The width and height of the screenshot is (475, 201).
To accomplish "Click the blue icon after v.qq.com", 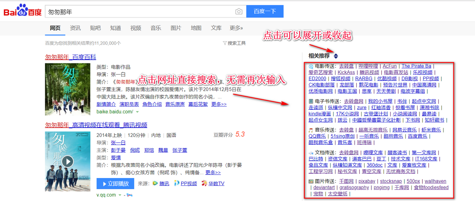I will [x=130, y=195].
